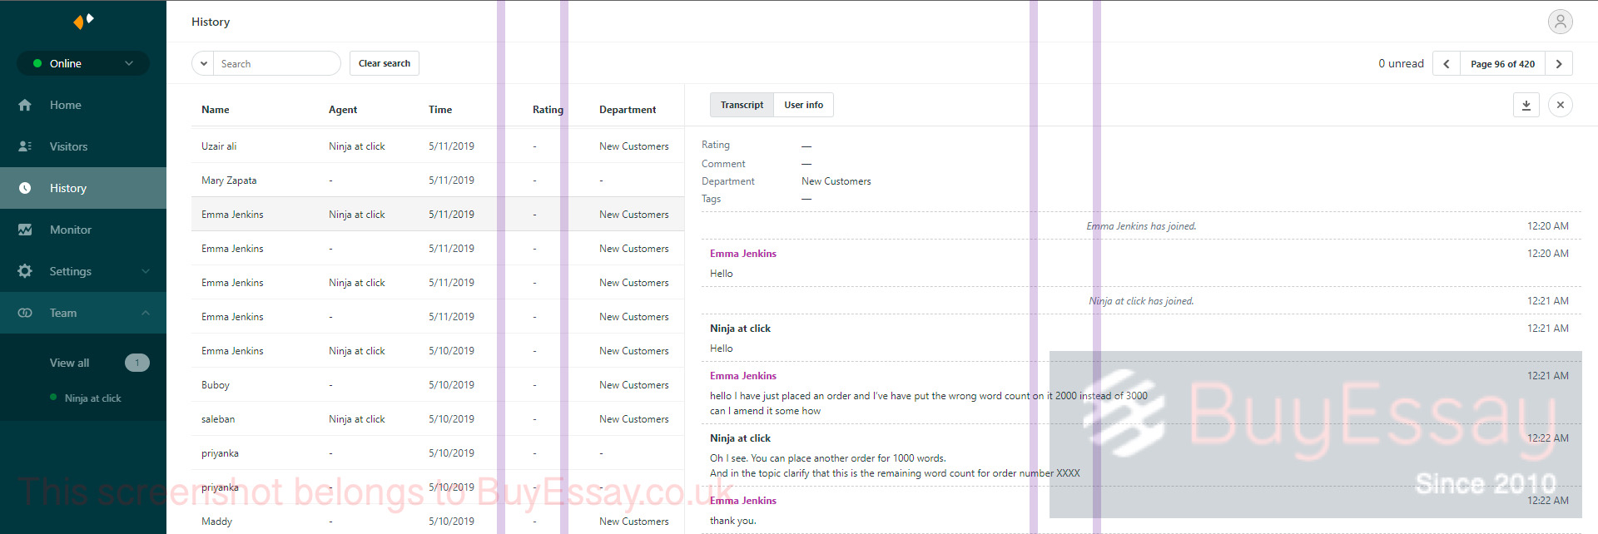Click the Visitors people icon

point(25,146)
